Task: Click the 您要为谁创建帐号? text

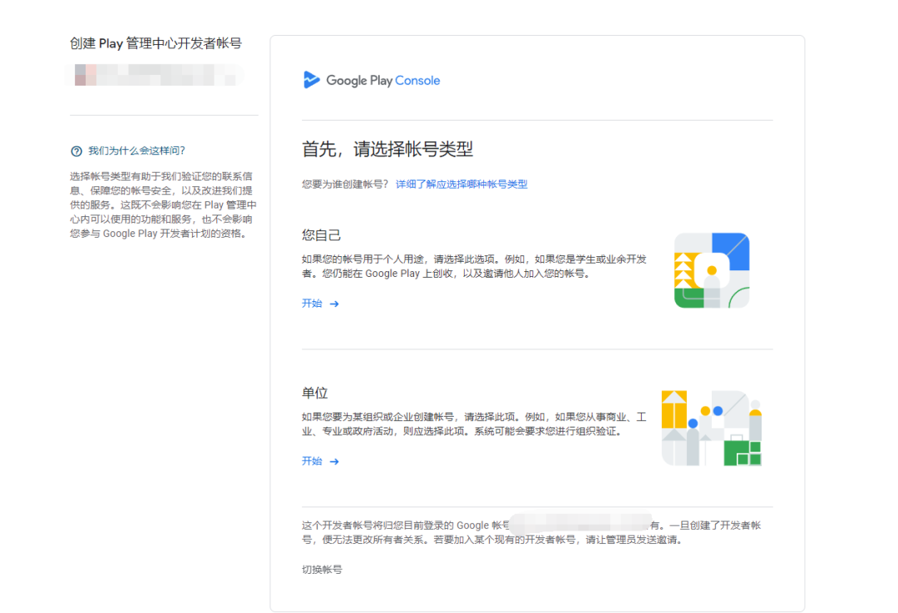Action: coord(345,184)
